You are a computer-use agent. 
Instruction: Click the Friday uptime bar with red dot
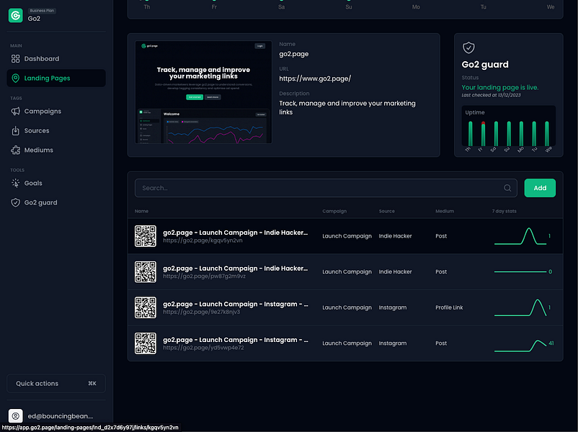pos(483,134)
